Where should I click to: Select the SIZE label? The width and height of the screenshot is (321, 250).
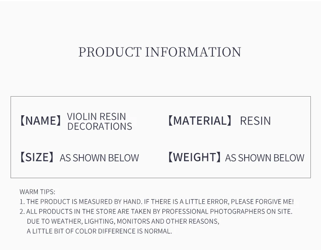37,157
